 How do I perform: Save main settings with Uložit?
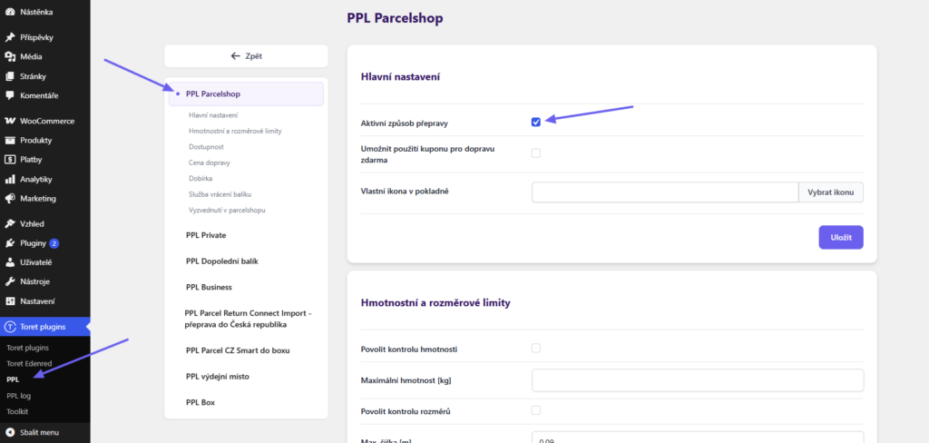[841, 237]
